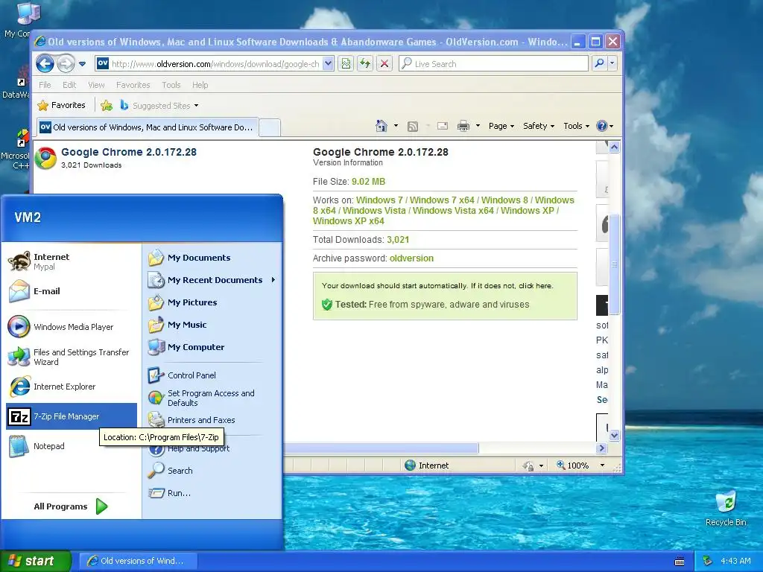Click the Windows XP x64 link
The image size is (763, 572).
[349, 220]
